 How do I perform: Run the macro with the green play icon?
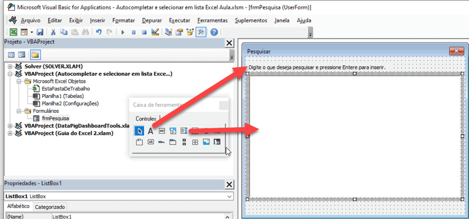click(122, 32)
